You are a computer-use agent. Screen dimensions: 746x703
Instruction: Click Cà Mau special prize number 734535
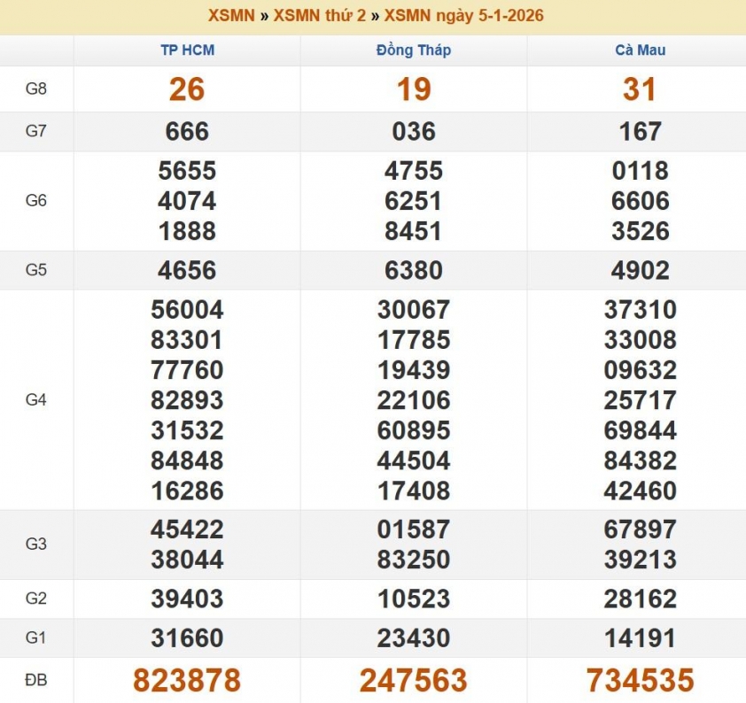click(x=640, y=680)
